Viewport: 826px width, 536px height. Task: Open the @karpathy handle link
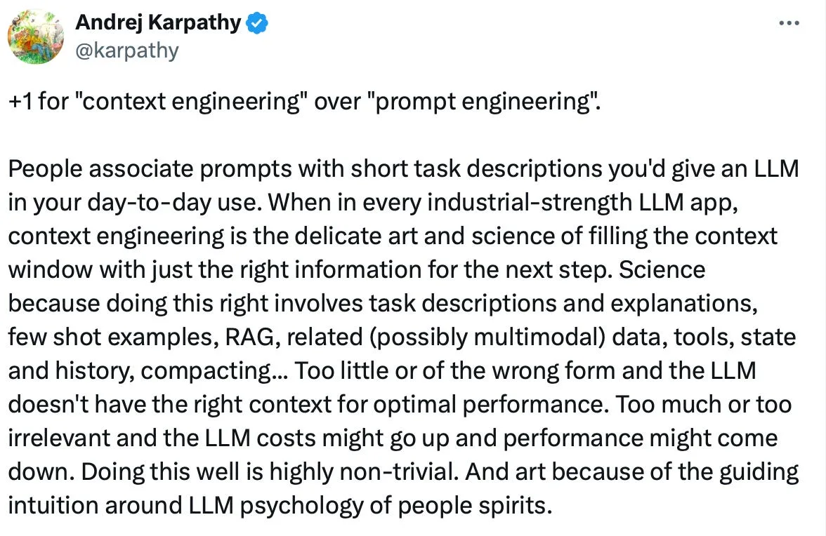(x=127, y=51)
